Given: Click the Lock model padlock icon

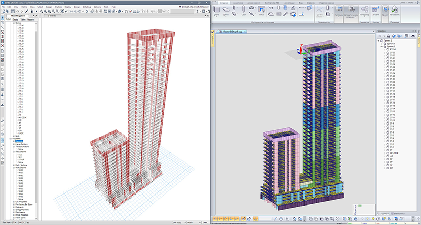Looking at the screenshot, I should [32, 11].
